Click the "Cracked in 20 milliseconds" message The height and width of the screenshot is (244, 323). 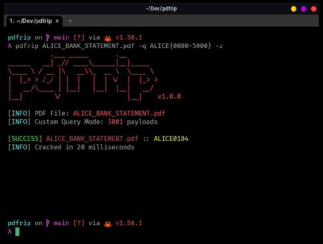click(x=84, y=147)
